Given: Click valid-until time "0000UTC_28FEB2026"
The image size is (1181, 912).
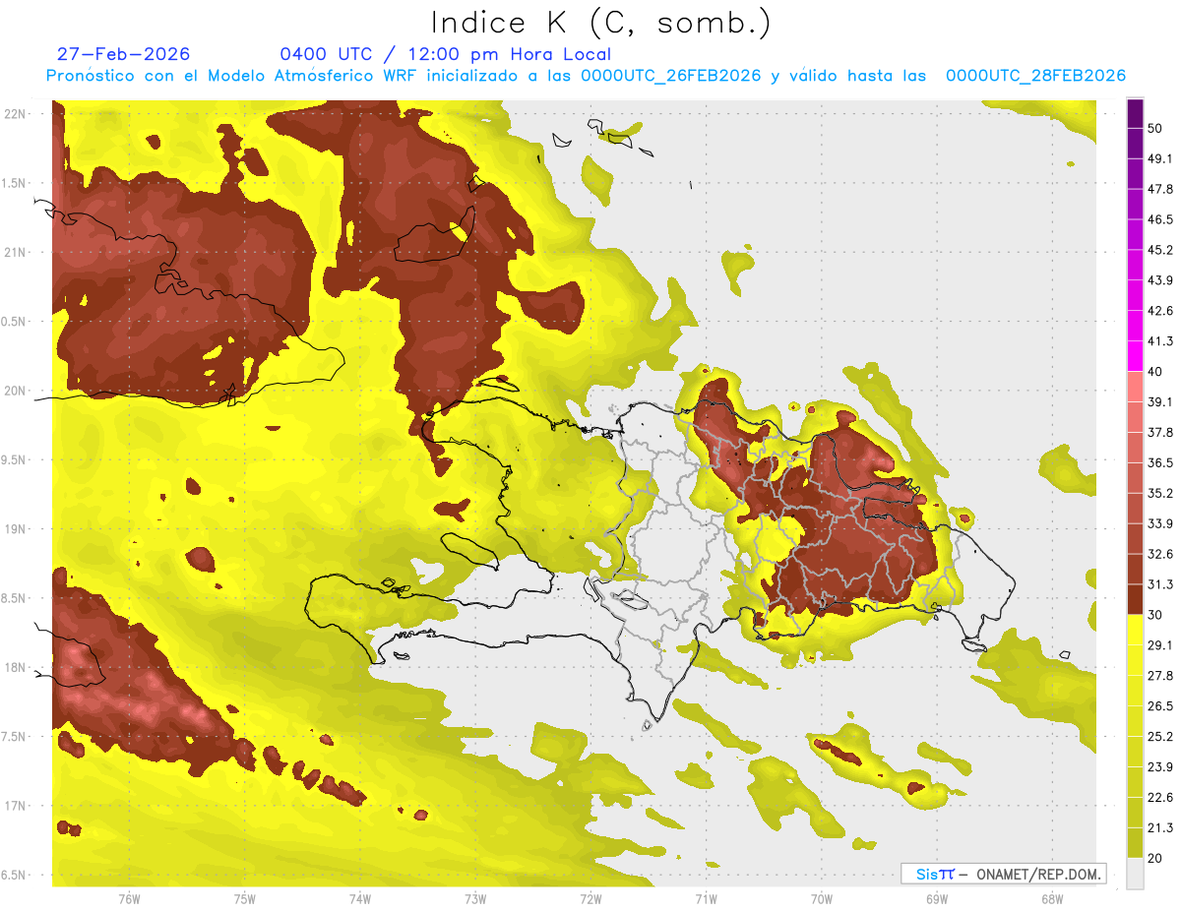Looking at the screenshot, I should (1035, 76).
